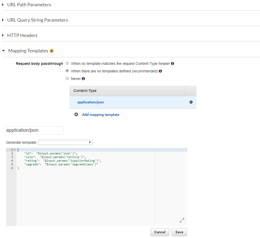
Task: Select the Never passthrough option
Action: pos(67,78)
